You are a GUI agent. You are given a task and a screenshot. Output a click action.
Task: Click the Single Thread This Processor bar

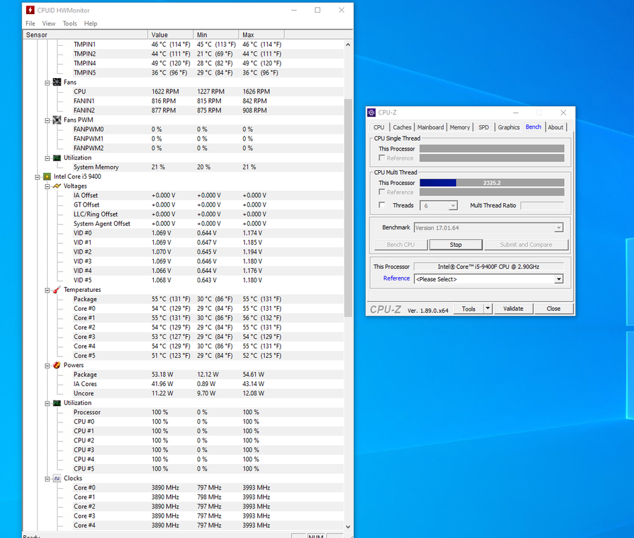point(492,149)
